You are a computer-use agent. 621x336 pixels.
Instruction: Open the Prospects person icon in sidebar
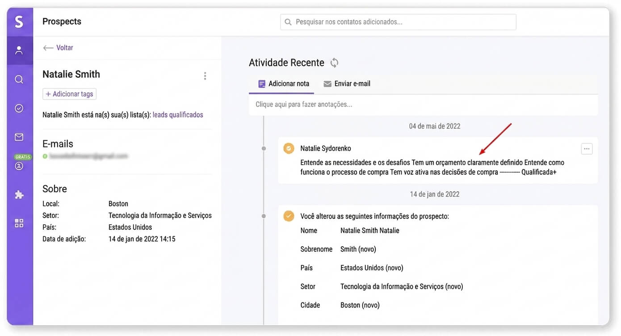coord(19,50)
